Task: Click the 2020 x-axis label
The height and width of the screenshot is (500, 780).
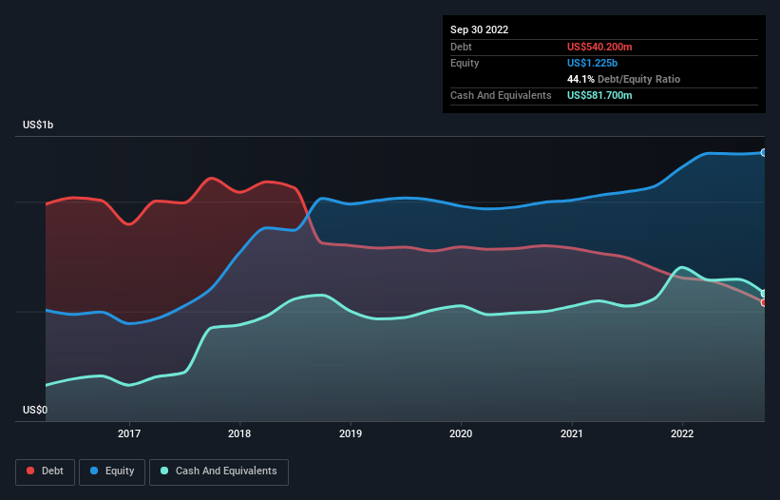Action: [461, 433]
